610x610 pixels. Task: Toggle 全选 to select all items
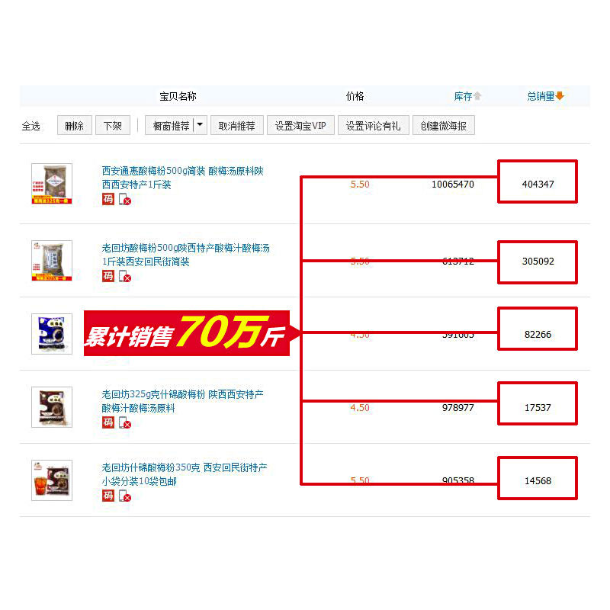(30, 126)
